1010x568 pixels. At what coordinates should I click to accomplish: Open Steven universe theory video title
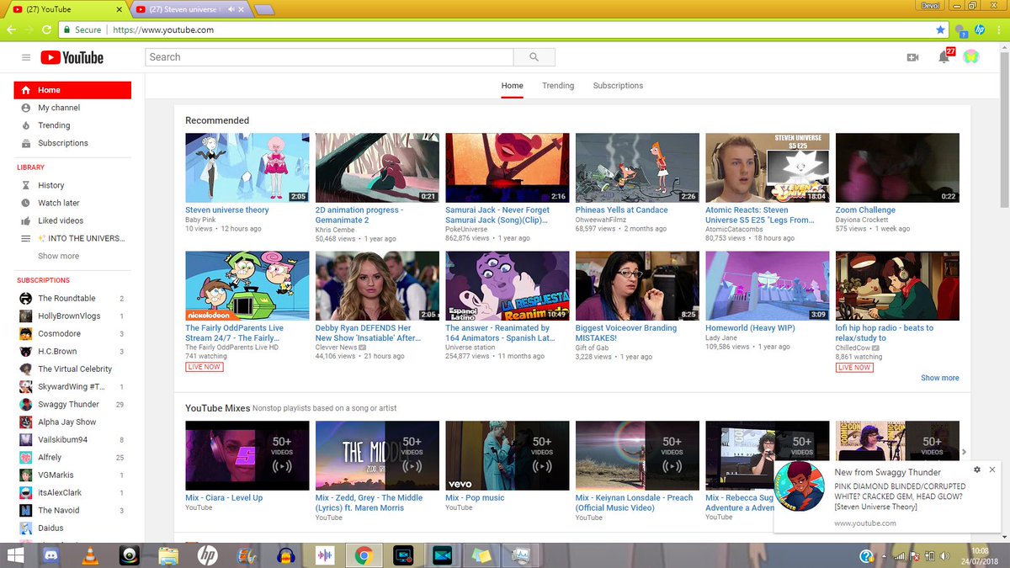point(227,210)
